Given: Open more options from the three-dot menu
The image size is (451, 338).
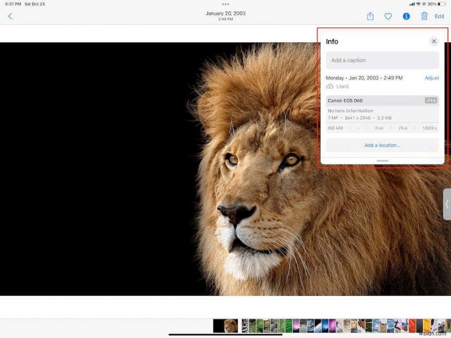Looking at the screenshot, I should tap(227, 6).
